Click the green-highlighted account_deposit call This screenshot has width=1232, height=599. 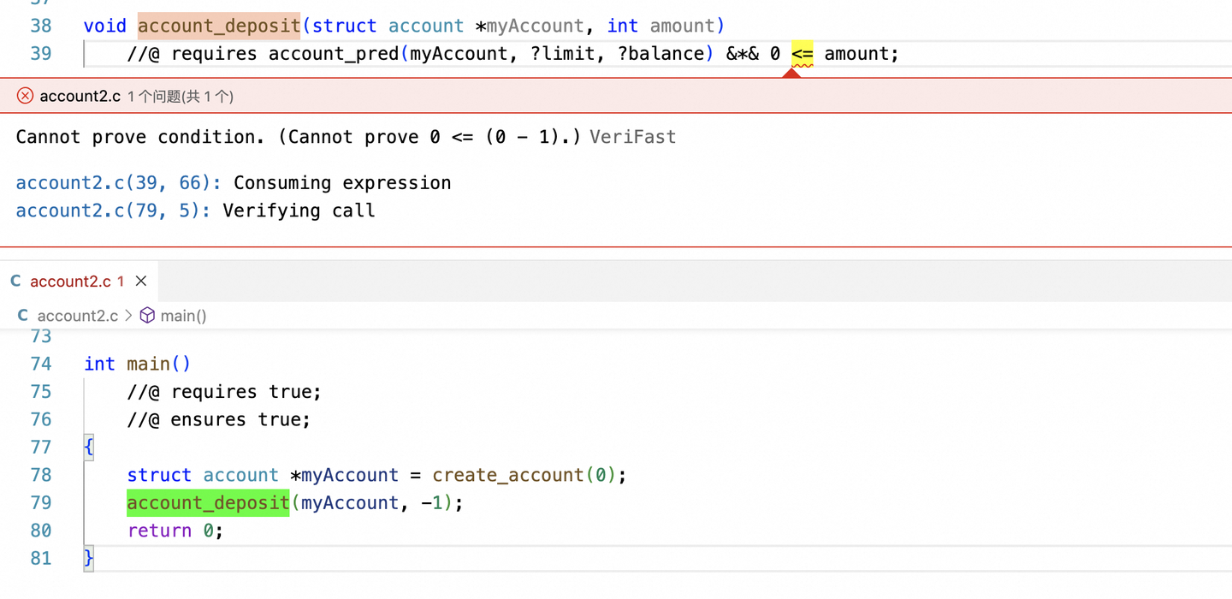point(208,502)
